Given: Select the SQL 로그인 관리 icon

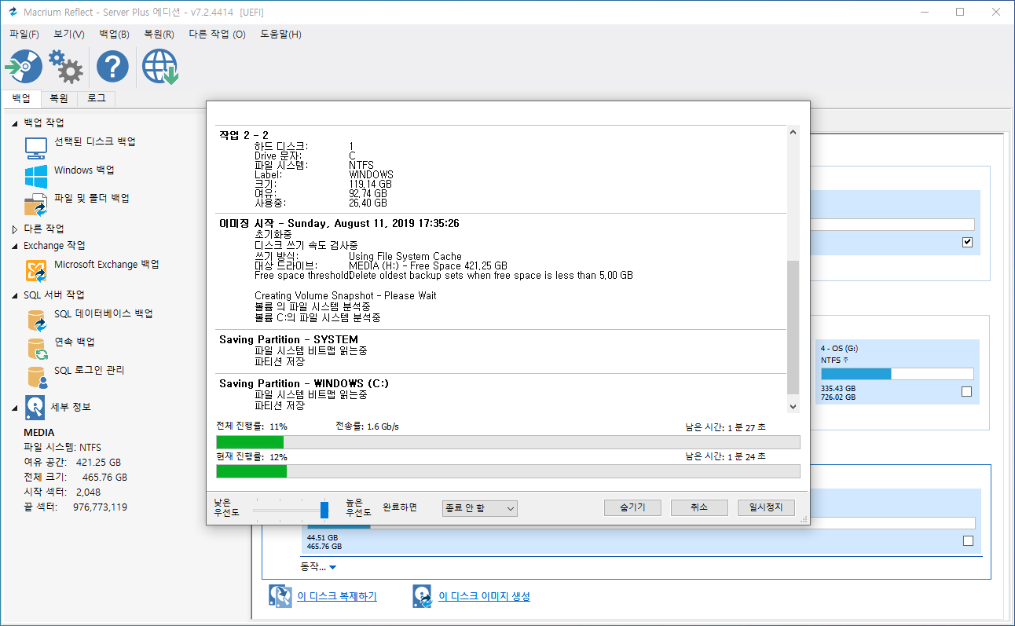Looking at the screenshot, I should (x=36, y=377).
